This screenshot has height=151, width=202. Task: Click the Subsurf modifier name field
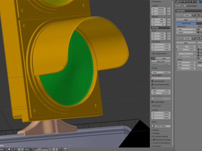point(187,15)
